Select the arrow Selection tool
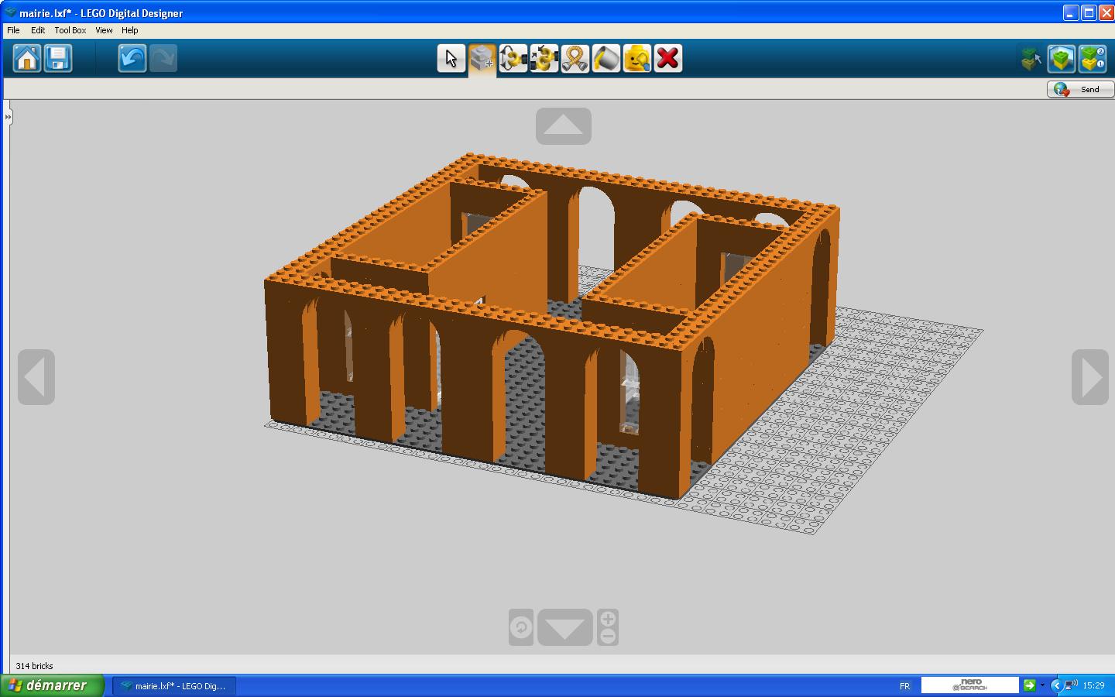 point(451,58)
